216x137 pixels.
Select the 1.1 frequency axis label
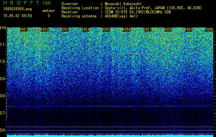click(x=3, y=45)
